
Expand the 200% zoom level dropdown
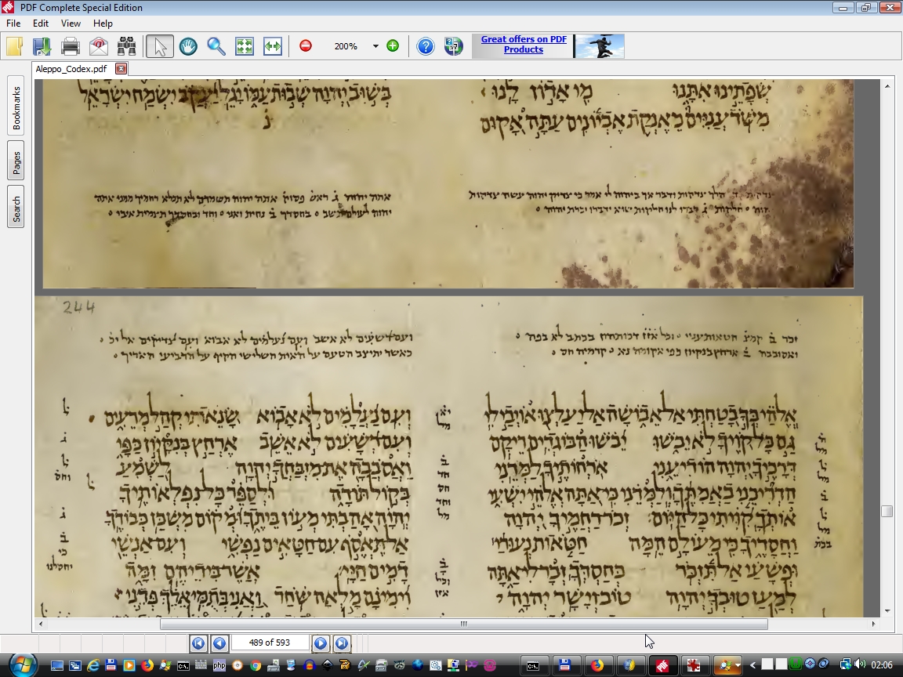[x=375, y=46]
